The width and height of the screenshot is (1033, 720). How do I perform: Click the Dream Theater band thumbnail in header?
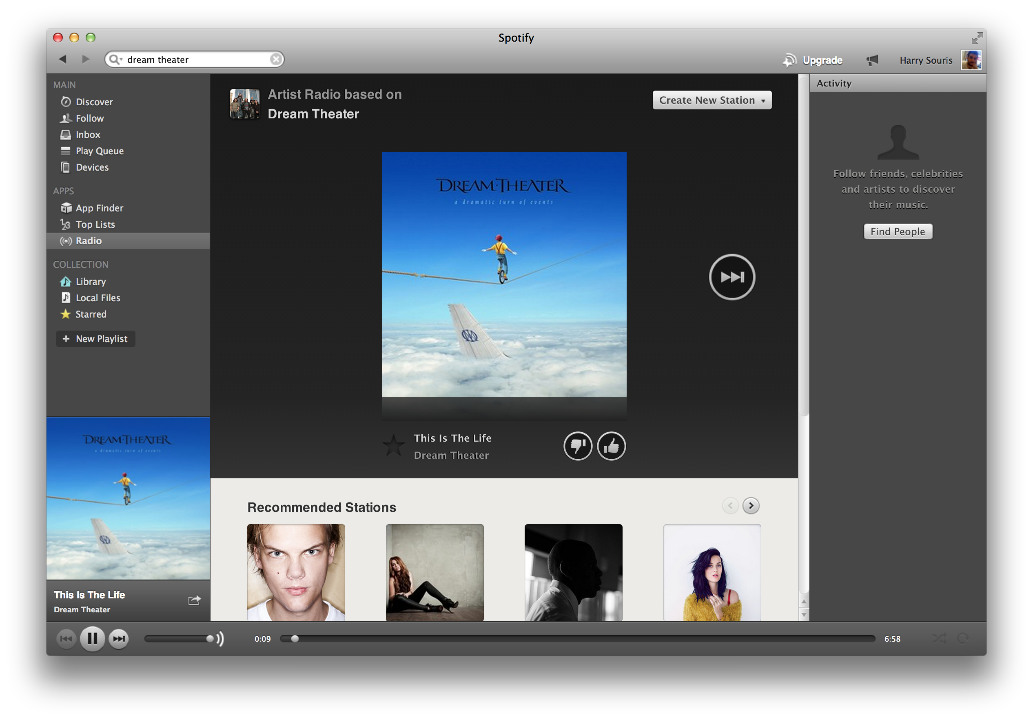[245, 104]
